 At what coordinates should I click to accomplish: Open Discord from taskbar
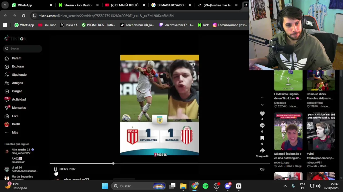point(228,186)
